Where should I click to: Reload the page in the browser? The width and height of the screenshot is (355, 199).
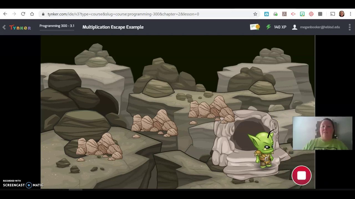click(23, 14)
